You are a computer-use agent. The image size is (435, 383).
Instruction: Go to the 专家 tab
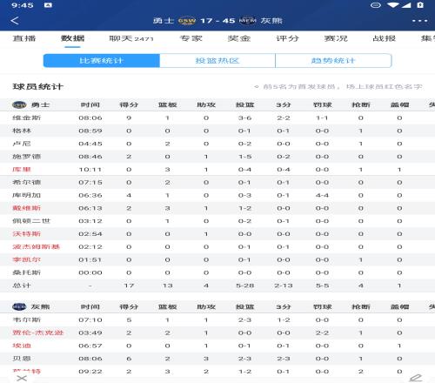[191, 38]
